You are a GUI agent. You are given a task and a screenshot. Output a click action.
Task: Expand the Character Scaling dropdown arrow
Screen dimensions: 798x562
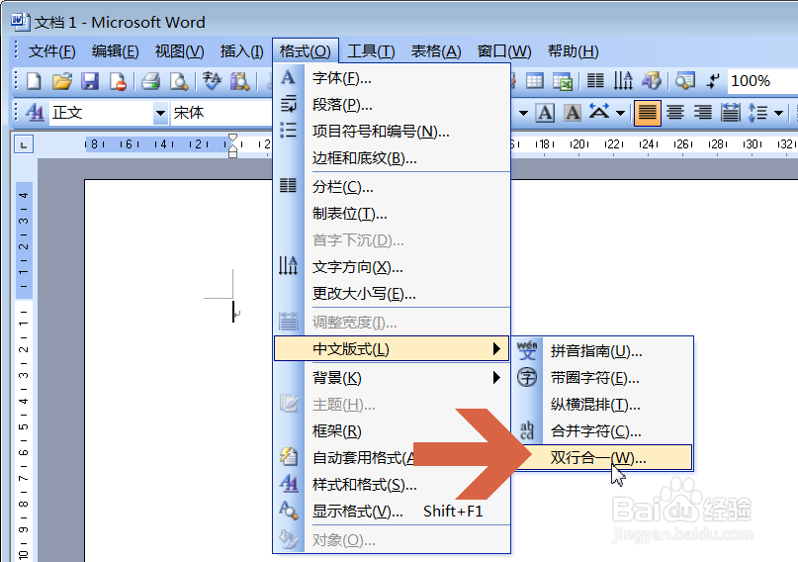(x=620, y=113)
